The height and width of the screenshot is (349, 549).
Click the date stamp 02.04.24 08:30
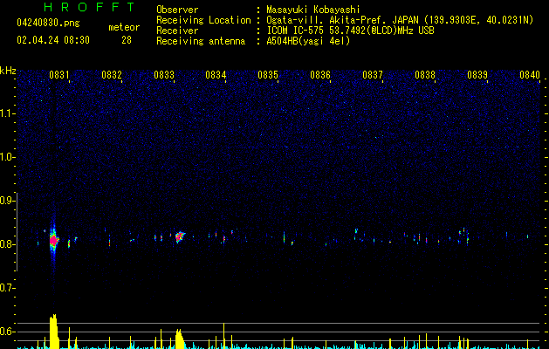[53, 40]
